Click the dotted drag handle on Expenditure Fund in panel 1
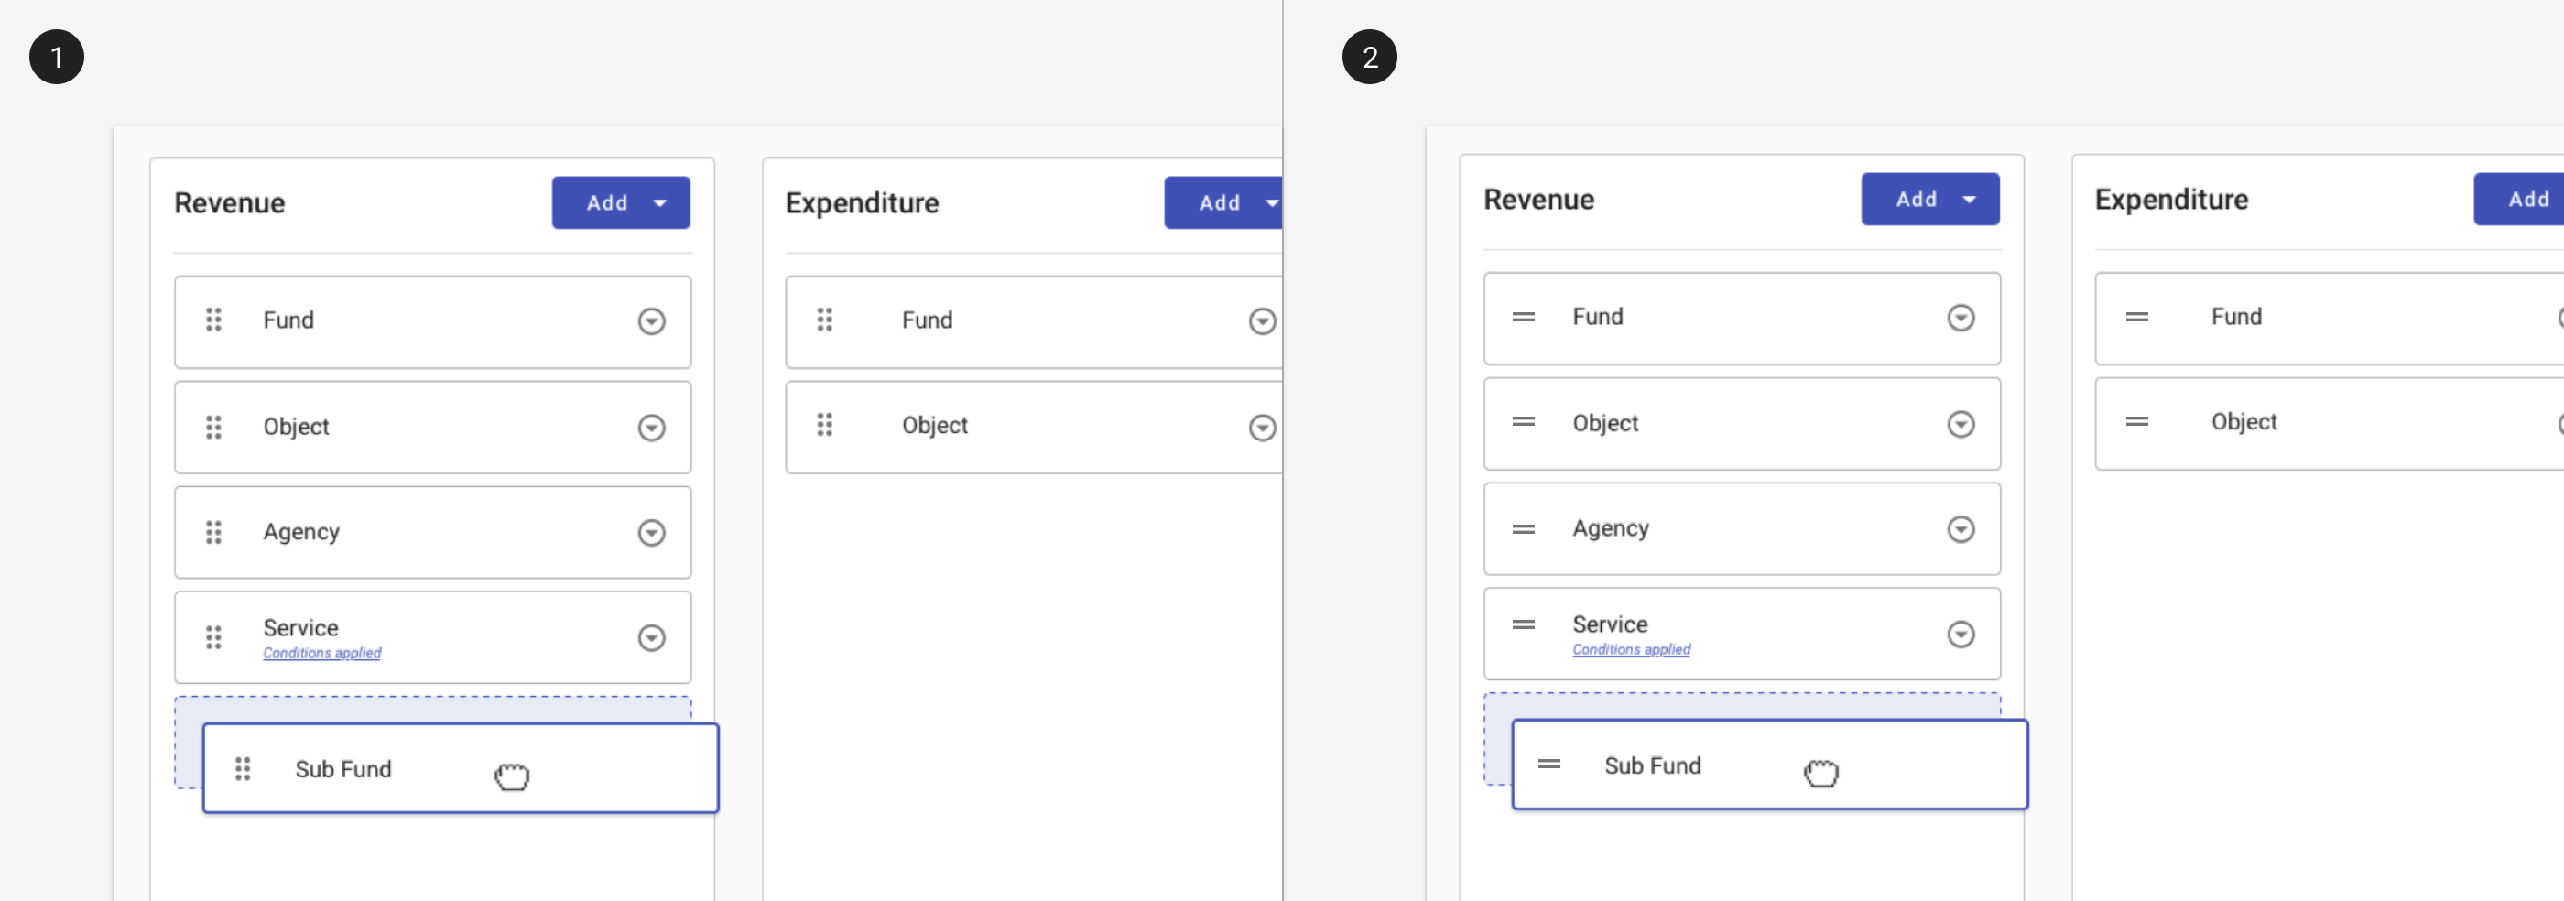The width and height of the screenshot is (2564, 901). click(824, 320)
